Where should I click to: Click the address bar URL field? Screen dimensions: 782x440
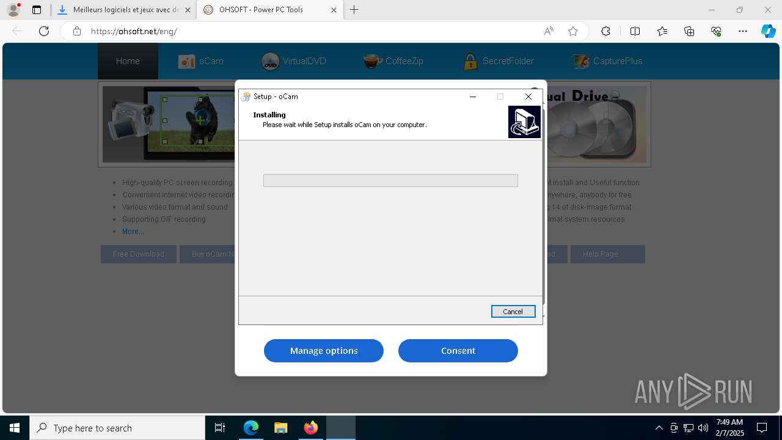point(312,31)
